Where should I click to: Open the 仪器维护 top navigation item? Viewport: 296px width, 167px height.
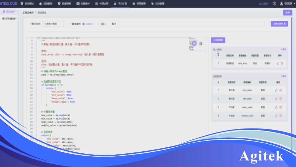pyautogui.click(x=83, y=4)
